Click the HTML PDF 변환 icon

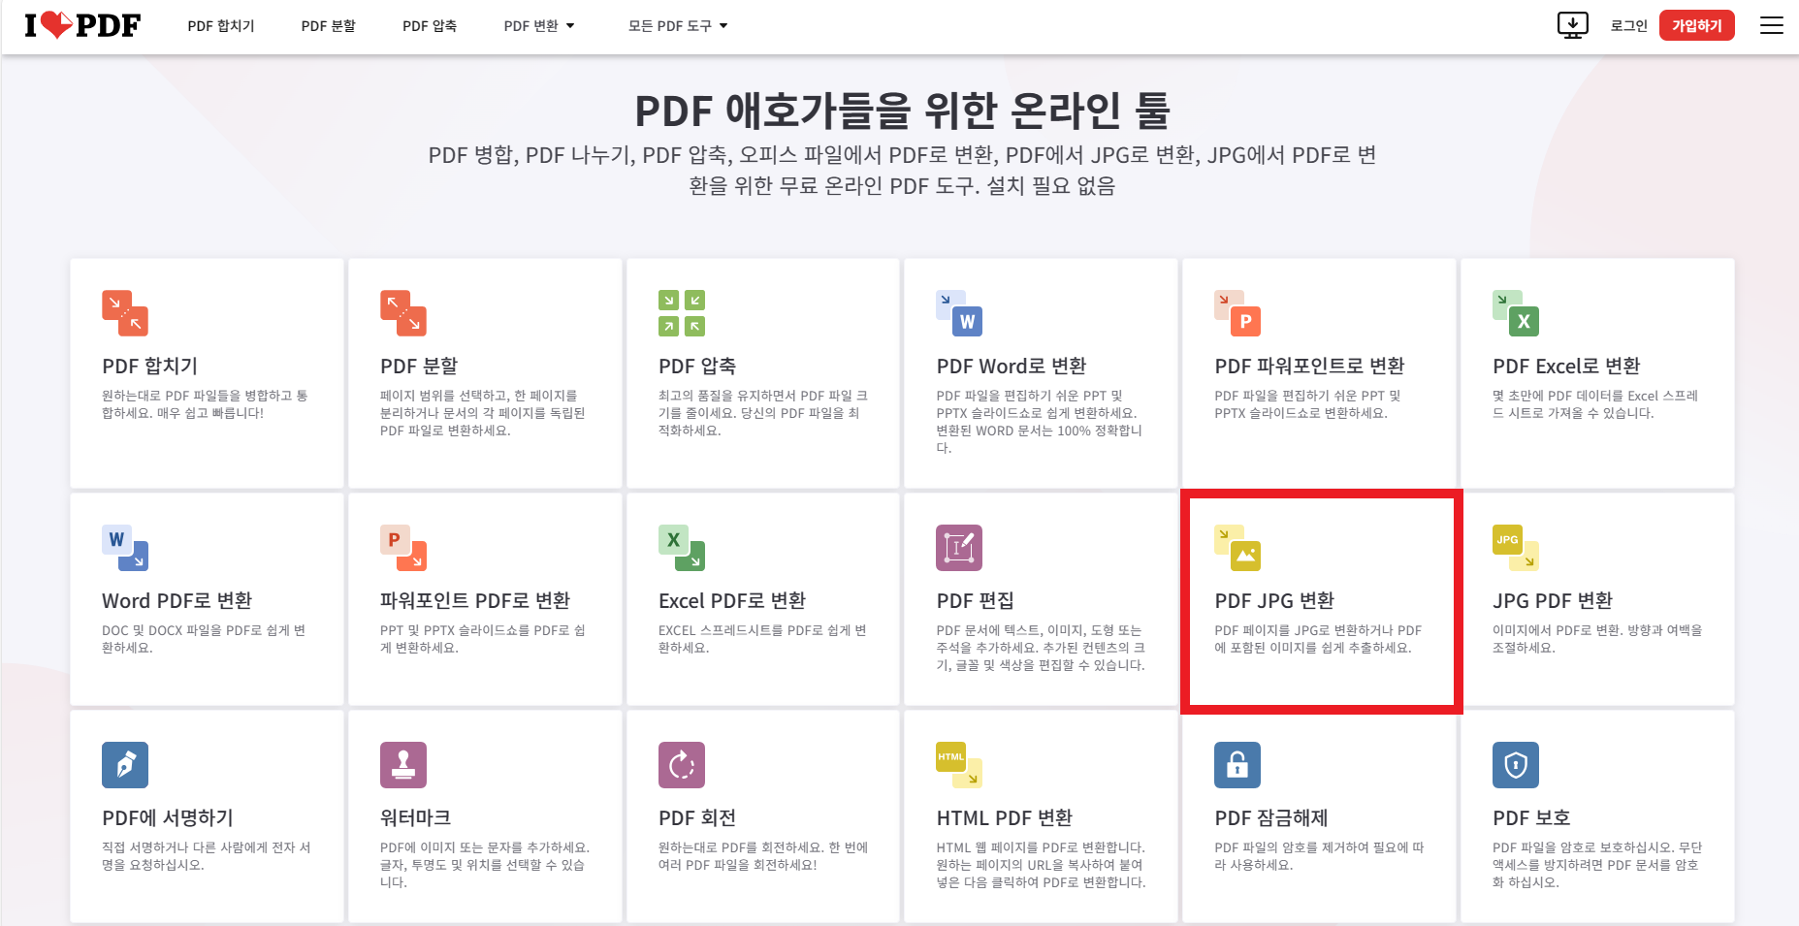[x=959, y=765]
